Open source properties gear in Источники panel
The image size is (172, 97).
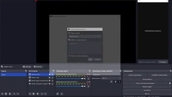coord(38,94)
